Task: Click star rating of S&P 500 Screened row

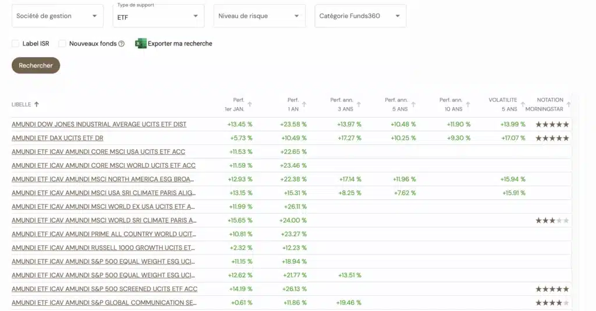Action: tap(552, 289)
